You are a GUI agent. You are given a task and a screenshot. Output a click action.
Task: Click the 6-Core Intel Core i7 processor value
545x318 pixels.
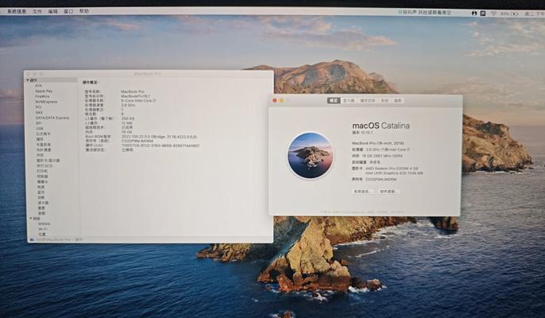point(138,100)
